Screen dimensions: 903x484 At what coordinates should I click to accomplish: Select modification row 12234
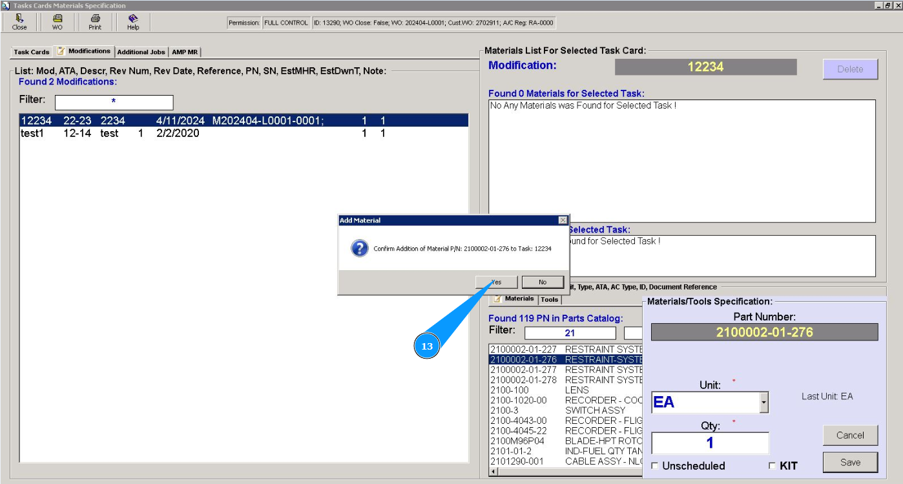pos(244,121)
